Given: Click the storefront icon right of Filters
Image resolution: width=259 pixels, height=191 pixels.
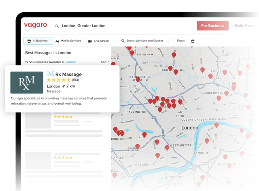Looking at the screenshot, I should tap(193, 41).
